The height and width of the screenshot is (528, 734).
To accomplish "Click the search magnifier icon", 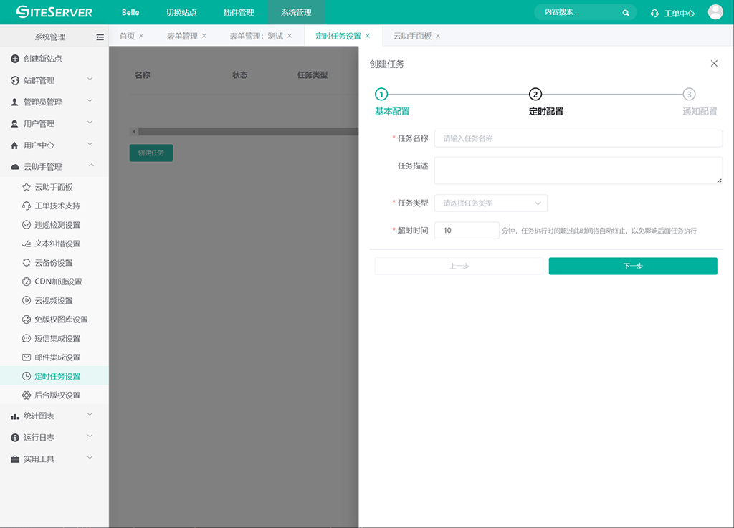I will [626, 12].
